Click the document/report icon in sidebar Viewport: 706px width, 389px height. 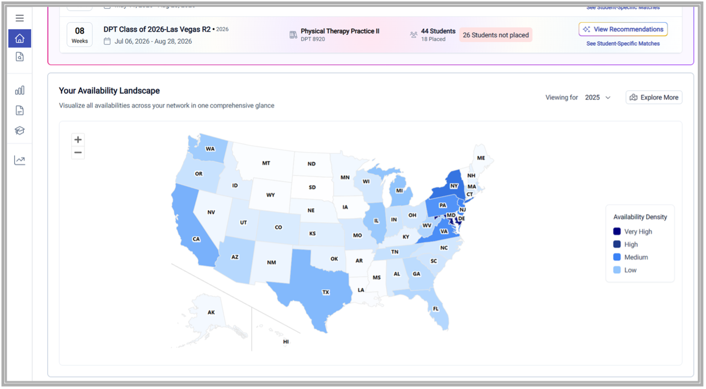[x=19, y=110]
